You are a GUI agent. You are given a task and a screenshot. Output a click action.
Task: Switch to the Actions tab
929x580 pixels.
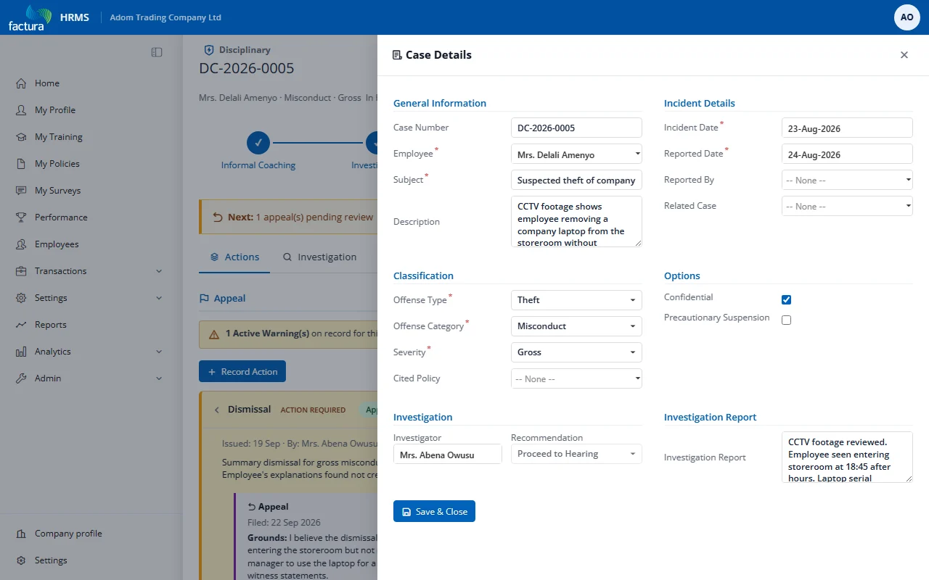[234, 257]
